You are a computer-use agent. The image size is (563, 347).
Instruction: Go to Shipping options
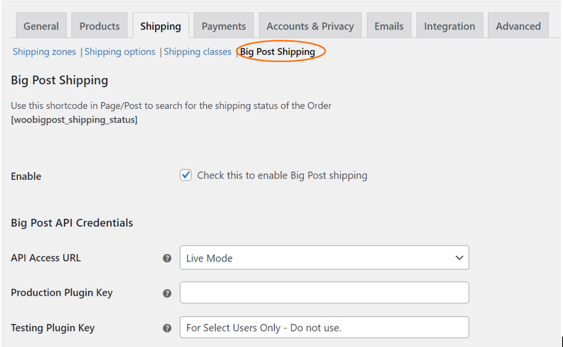[x=120, y=51]
